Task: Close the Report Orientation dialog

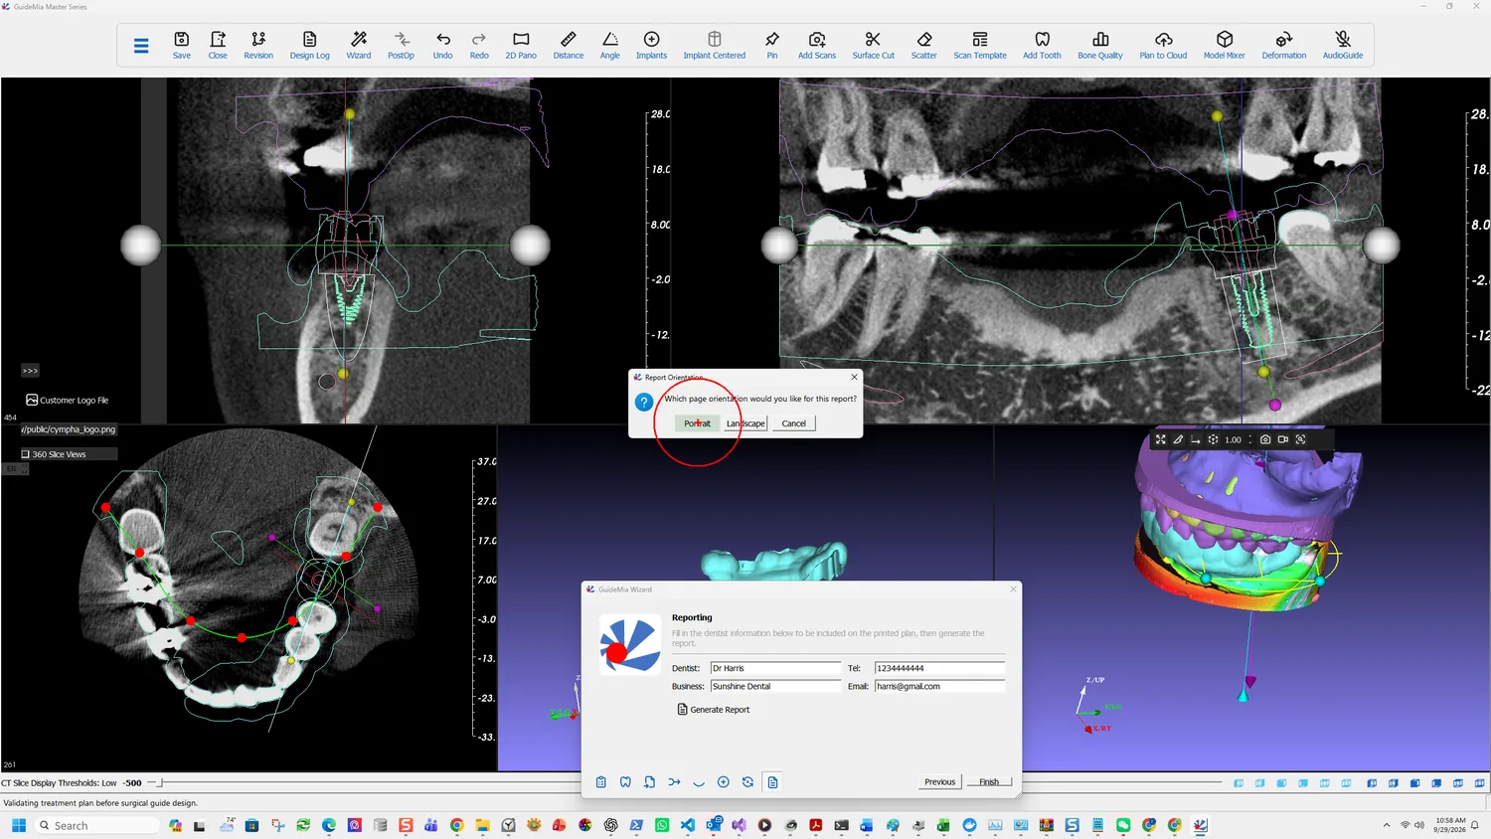Action: (x=854, y=377)
